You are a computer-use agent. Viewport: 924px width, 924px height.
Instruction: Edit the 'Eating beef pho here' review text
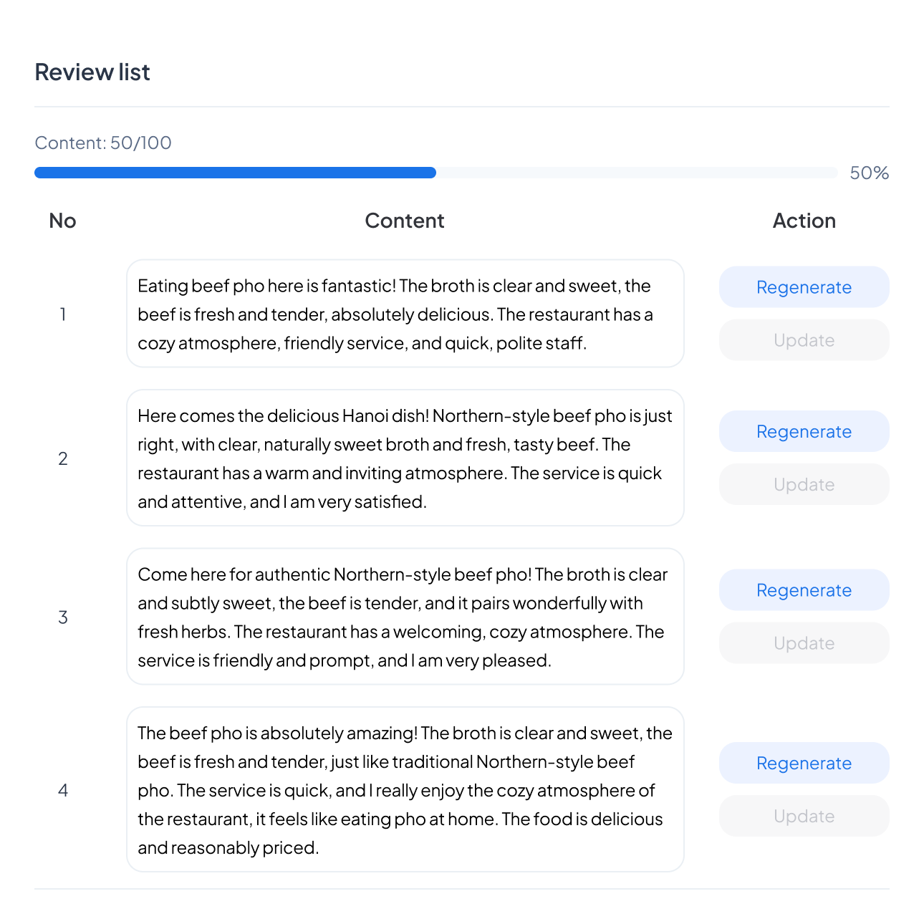click(x=405, y=314)
